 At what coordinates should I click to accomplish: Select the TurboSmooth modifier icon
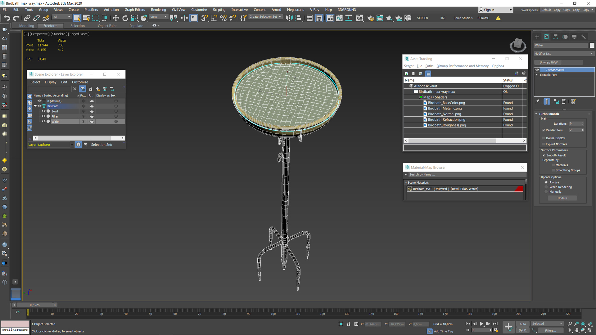537,69
